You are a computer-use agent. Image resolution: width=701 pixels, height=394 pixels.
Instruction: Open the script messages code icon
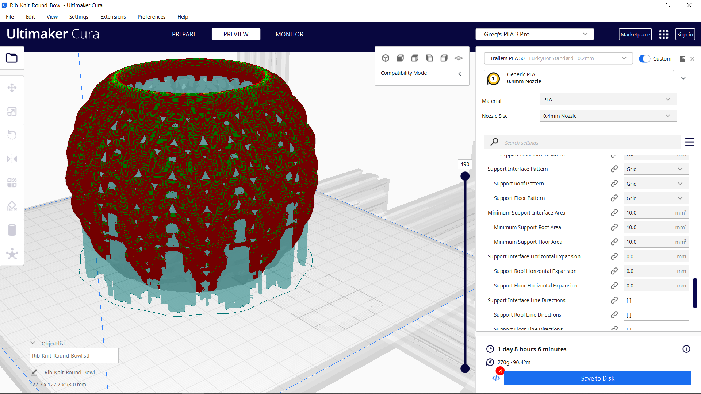(x=495, y=378)
